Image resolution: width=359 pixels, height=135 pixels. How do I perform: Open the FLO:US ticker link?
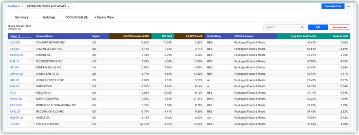tap(15, 61)
